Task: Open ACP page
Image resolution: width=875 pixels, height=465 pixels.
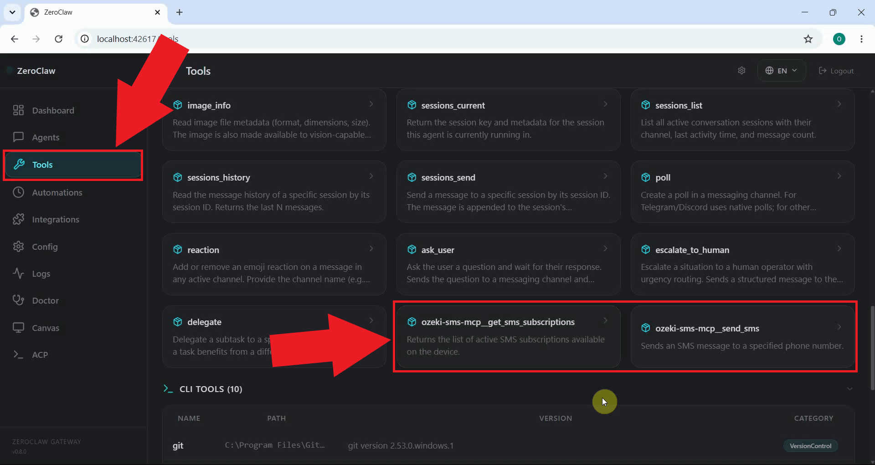Action: tap(73, 355)
